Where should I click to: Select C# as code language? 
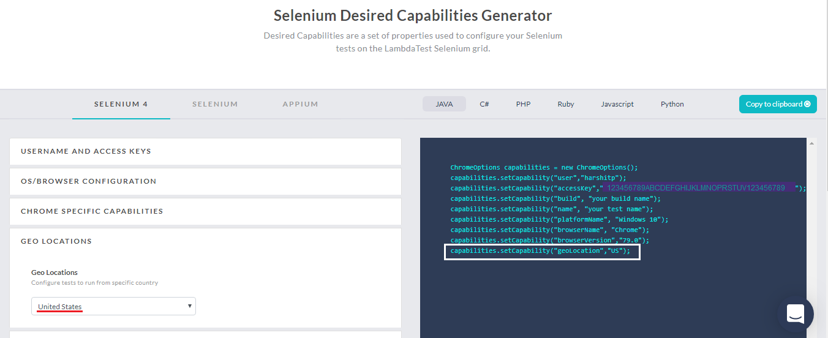click(x=484, y=104)
